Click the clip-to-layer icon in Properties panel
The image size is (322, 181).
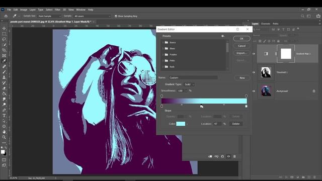pos(210,156)
